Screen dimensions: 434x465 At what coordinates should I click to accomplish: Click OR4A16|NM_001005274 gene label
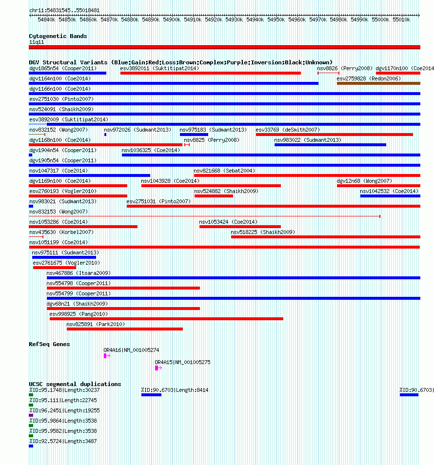click(131, 350)
